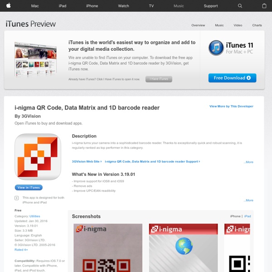Click the By 3GVision developer text
The width and height of the screenshot is (272, 272).
click(28, 116)
